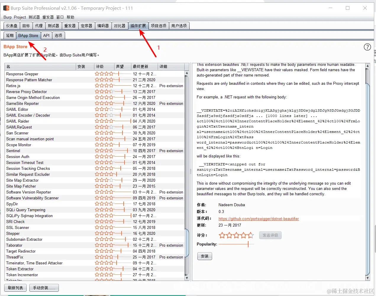Select the Scope Monitor extension
The height and width of the screenshot is (296, 376).
pos(95,145)
